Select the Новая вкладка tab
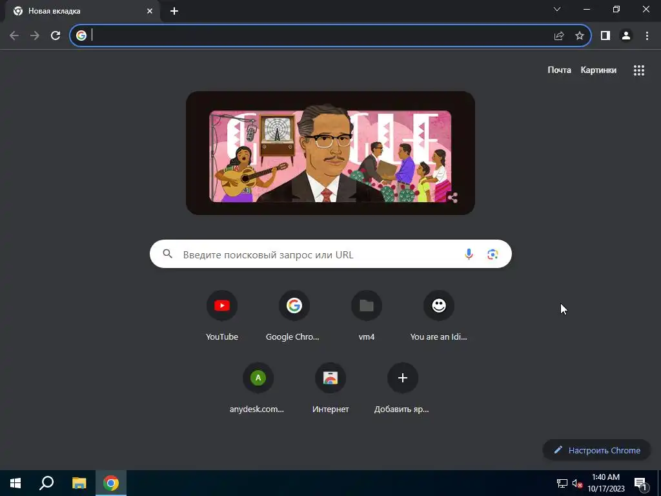The height and width of the screenshot is (496, 661). click(x=82, y=11)
